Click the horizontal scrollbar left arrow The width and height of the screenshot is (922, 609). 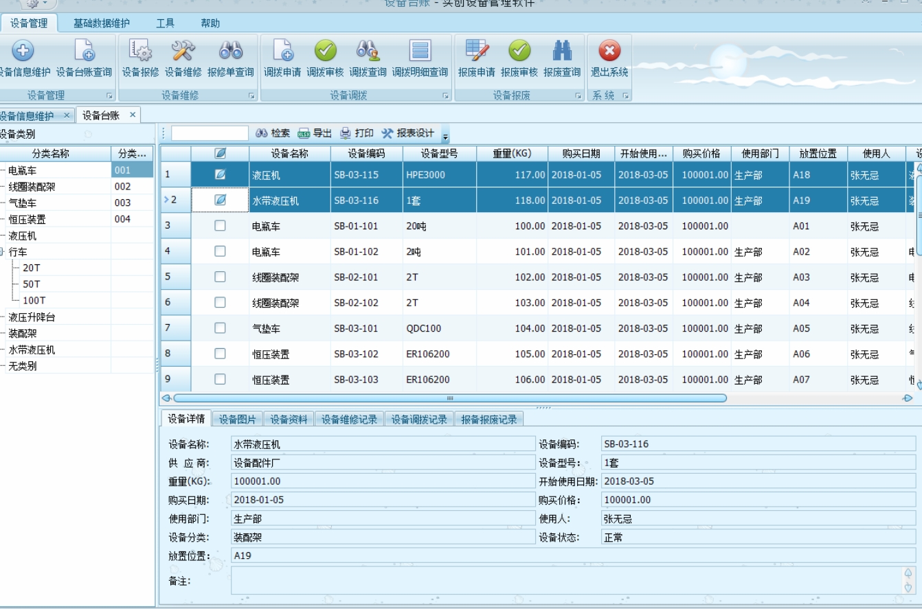(167, 398)
